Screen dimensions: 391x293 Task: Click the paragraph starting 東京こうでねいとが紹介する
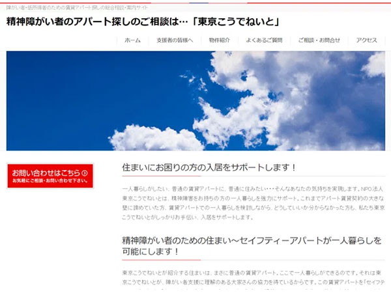252,279
